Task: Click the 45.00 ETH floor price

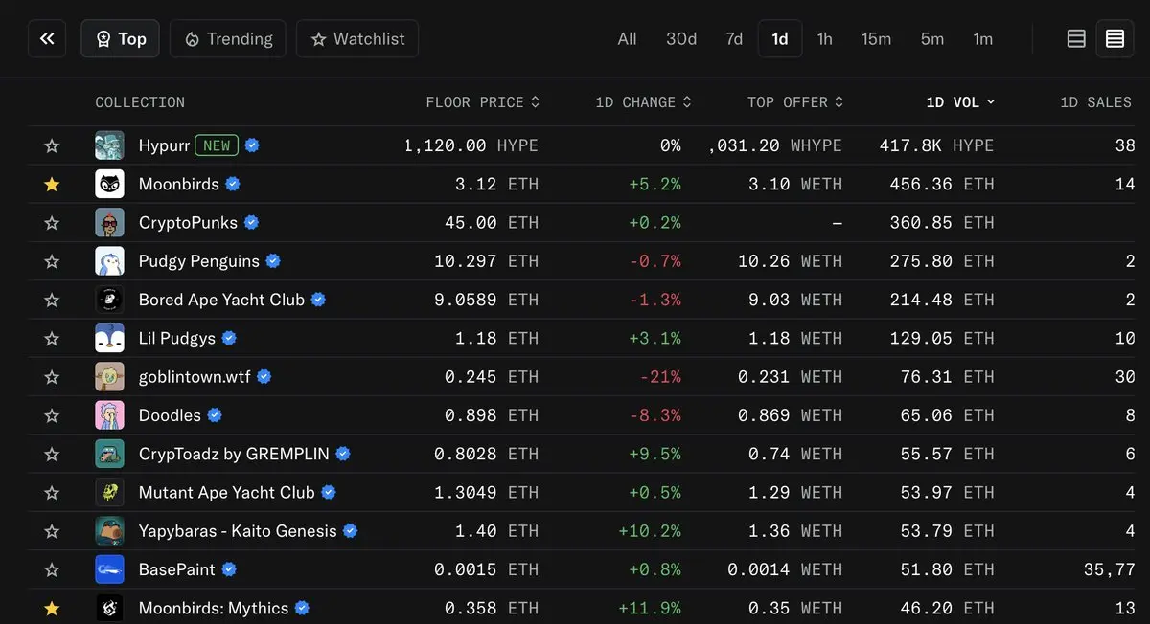Action: (492, 223)
